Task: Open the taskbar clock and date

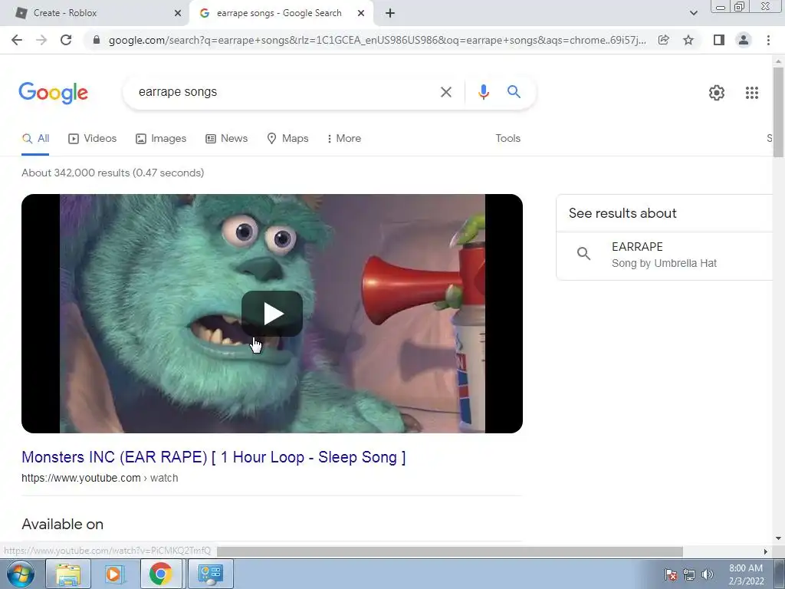Action: click(746, 574)
